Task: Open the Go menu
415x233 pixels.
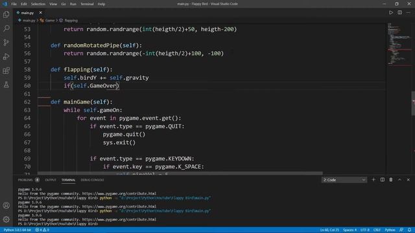Action: (x=64, y=4)
